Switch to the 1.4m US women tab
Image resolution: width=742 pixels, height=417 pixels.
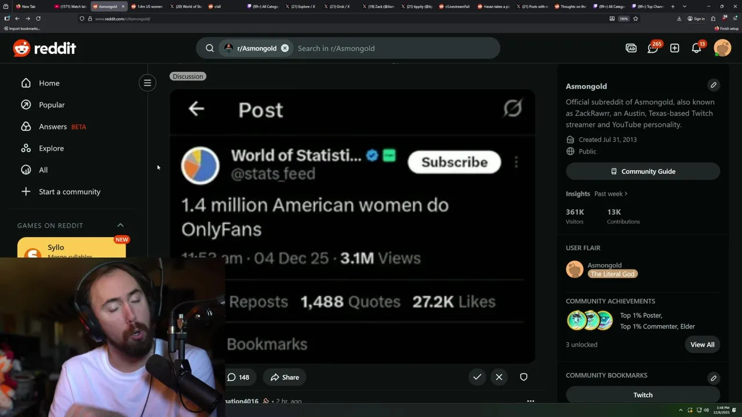[x=147, y=6]
